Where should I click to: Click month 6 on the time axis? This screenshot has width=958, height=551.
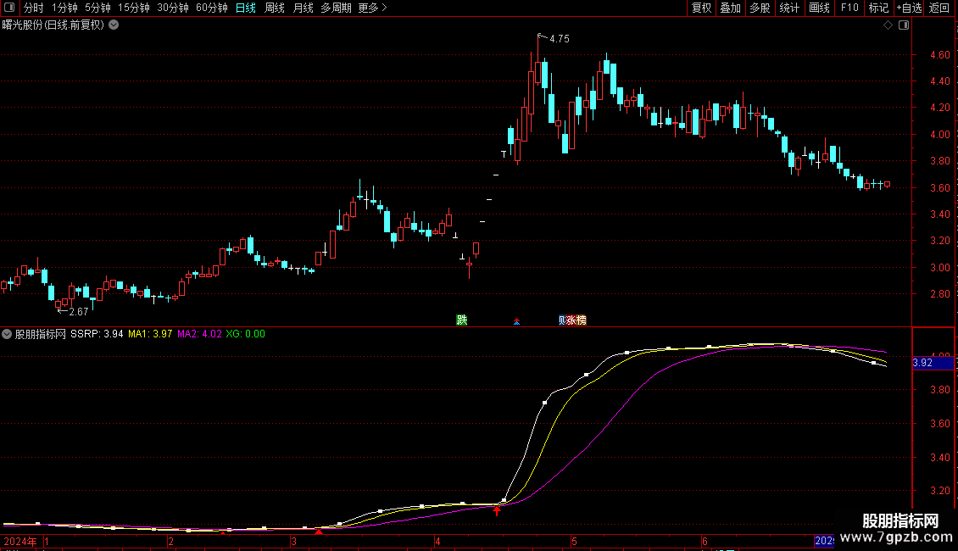coord(705,541)
